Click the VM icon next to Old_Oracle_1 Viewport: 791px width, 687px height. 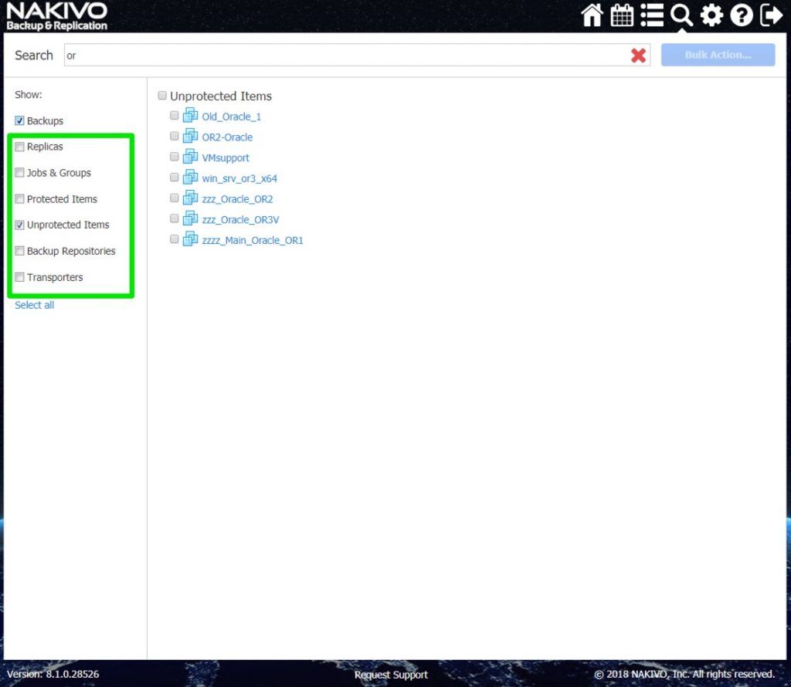(x=190, y=116)
